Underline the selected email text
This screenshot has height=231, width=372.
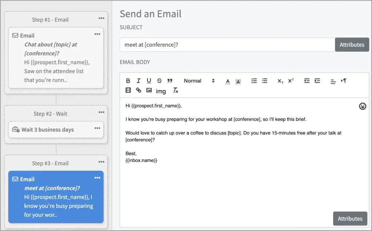click(x=149, y=81)
